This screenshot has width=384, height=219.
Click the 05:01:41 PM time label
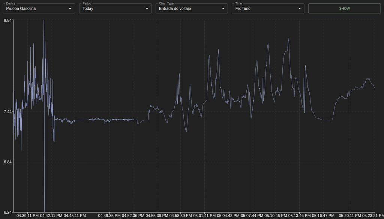(x=204, y=216)
